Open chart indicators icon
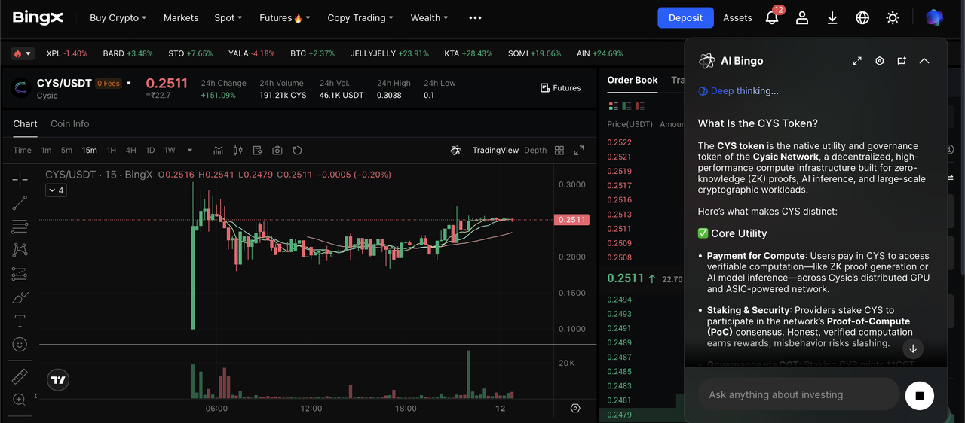965x423 pixels. (218, 151)
